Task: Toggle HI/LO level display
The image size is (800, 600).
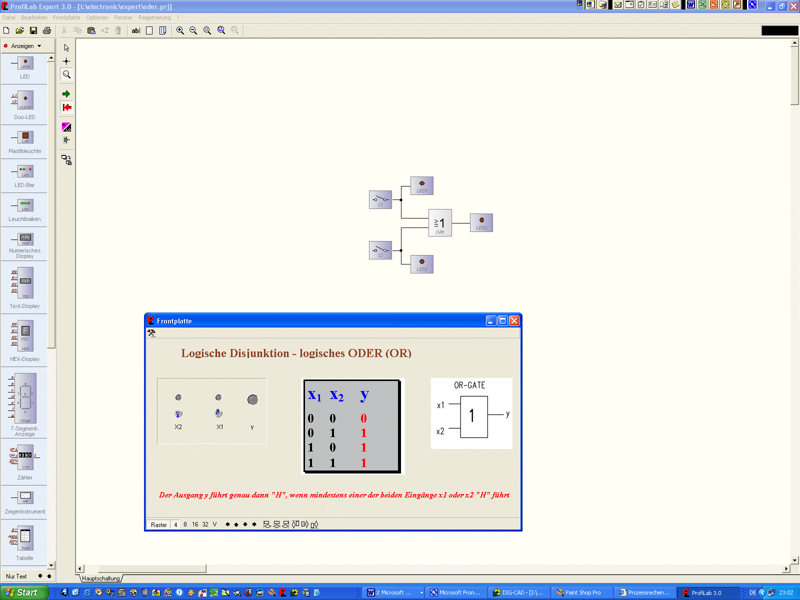Action: (66, 127)
